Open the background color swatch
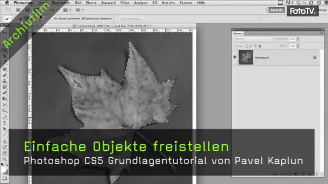The height and width of the screenshot is (184, 328). [6, 173]
